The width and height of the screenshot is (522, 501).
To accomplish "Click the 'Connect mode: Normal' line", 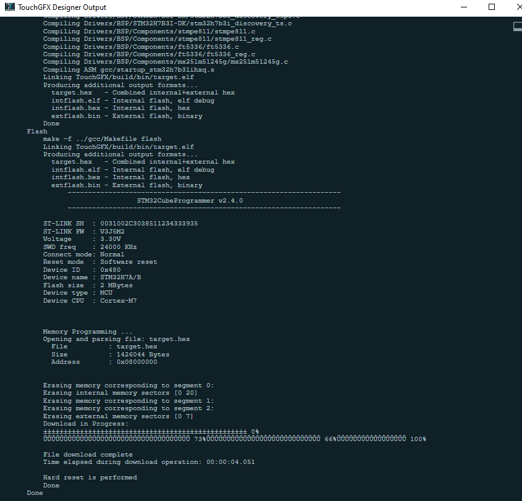I will click(83, 255).
